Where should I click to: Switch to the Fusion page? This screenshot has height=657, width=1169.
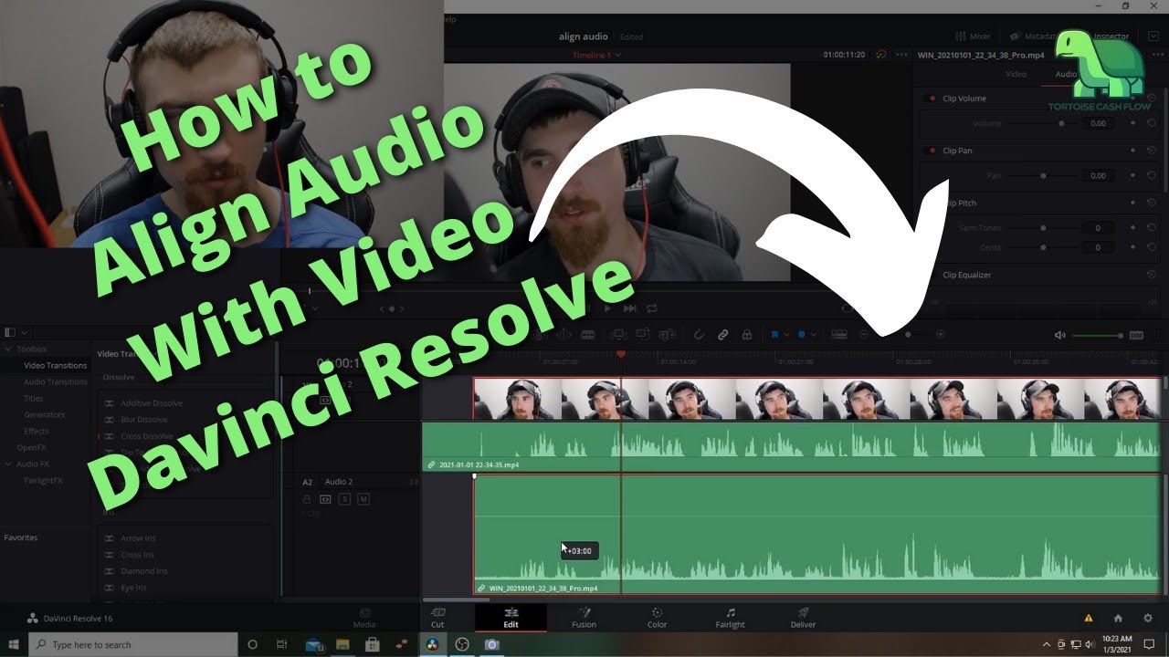click(x=584, y=618)
